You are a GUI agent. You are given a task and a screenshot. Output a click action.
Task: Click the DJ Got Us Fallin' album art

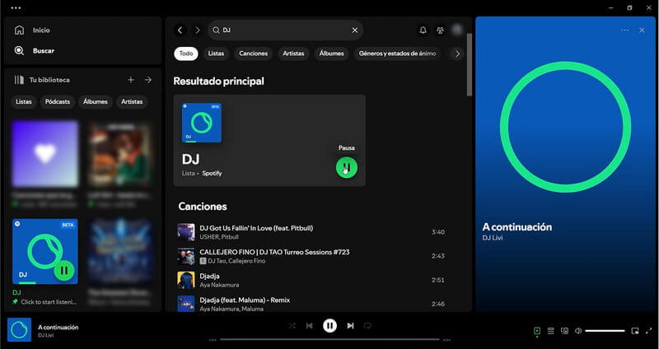(x=186, y=232)
